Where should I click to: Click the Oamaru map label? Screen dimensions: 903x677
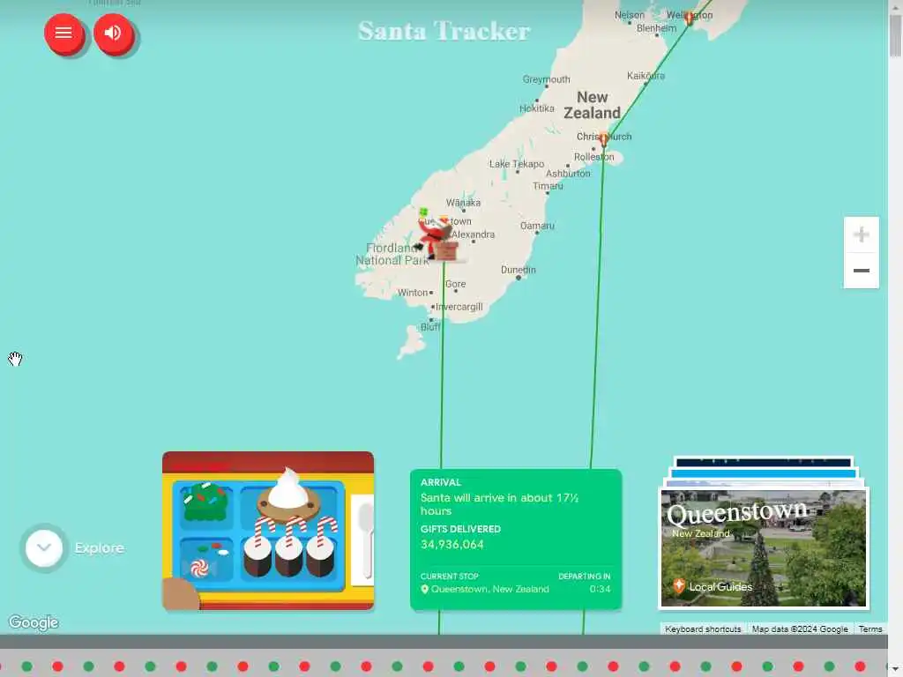click(x=537, y=226)
